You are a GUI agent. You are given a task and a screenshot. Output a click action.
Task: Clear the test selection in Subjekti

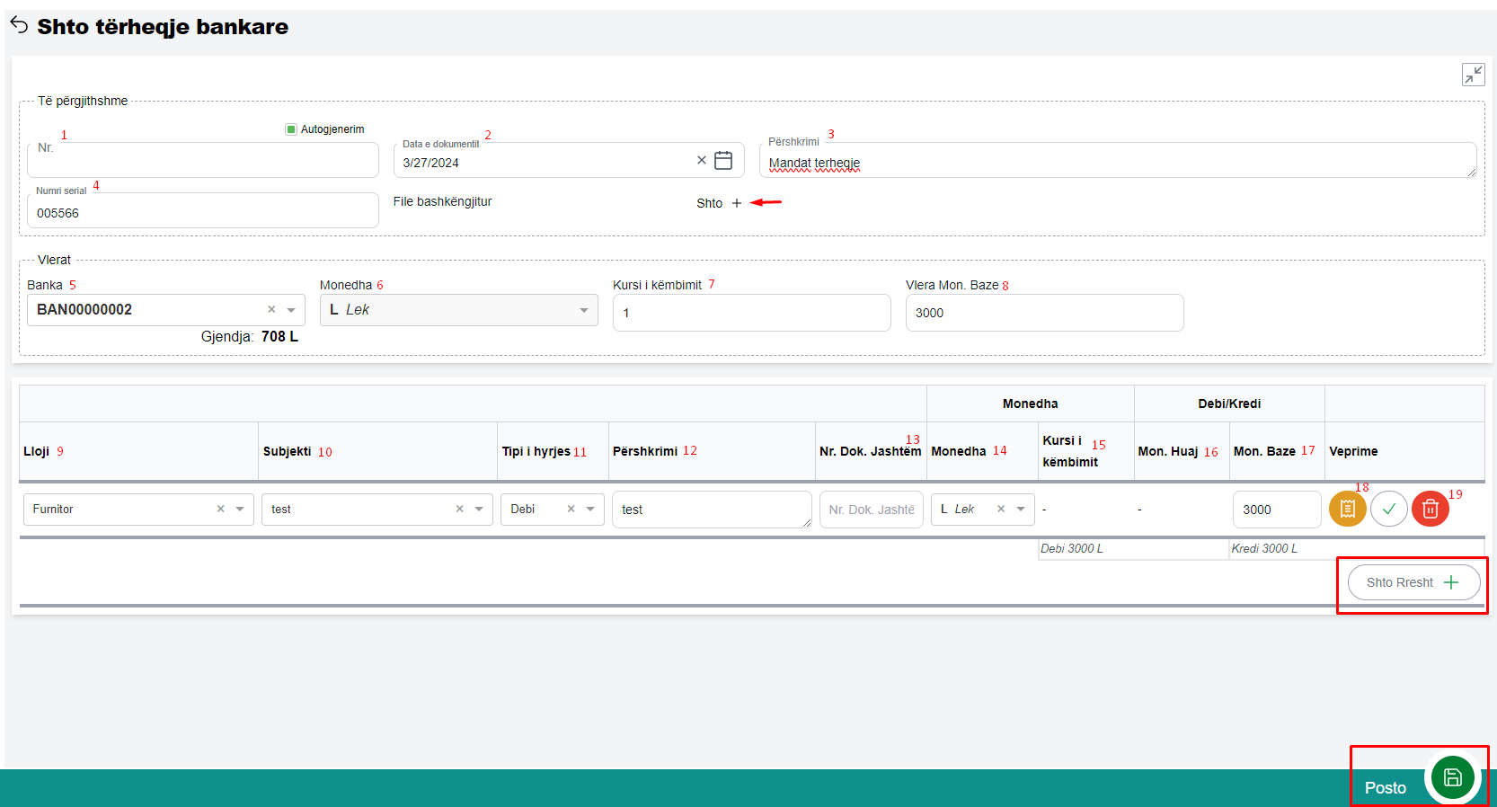(459, 510)
